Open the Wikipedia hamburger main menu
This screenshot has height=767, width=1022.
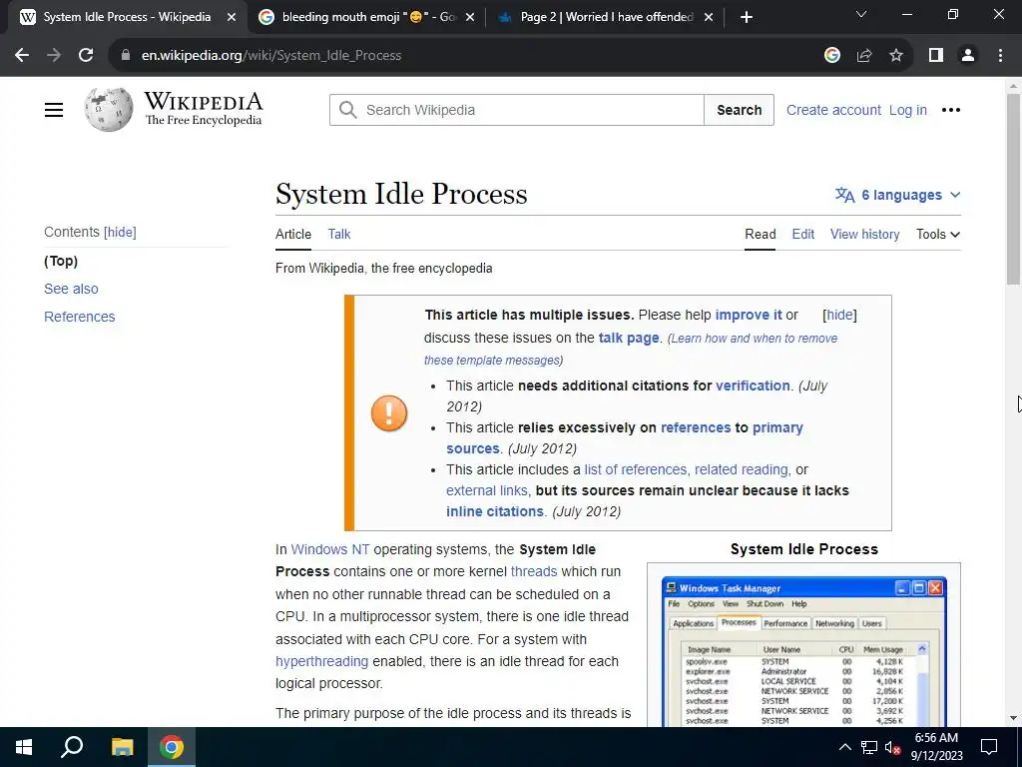coord(54,110)
